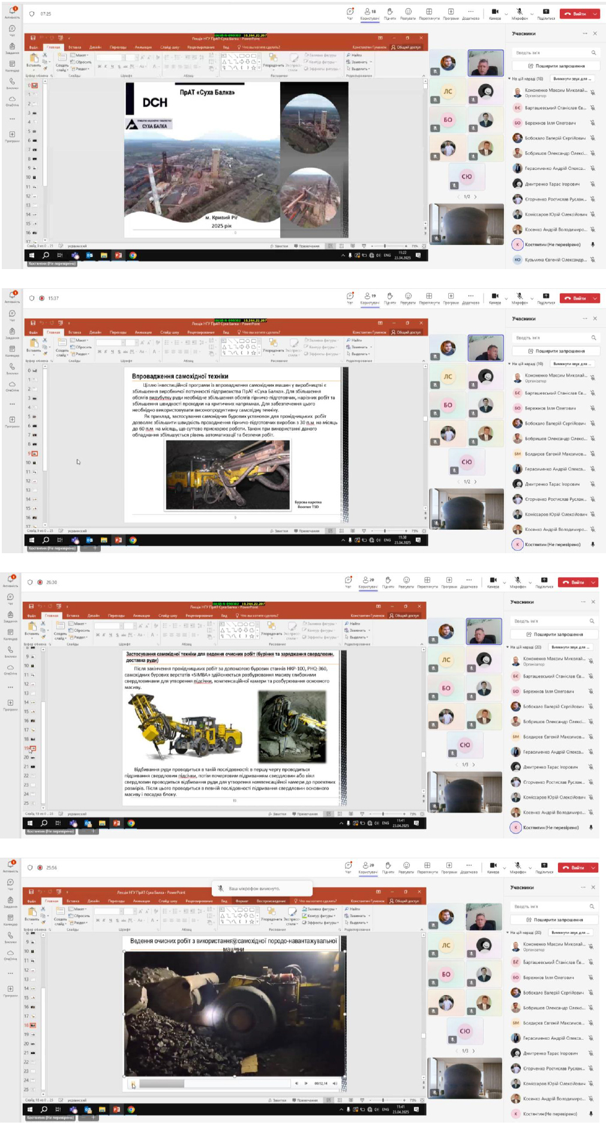
Task: Open the activity bell in the 15:37 Teams sidebar
Action: [12, 296]
